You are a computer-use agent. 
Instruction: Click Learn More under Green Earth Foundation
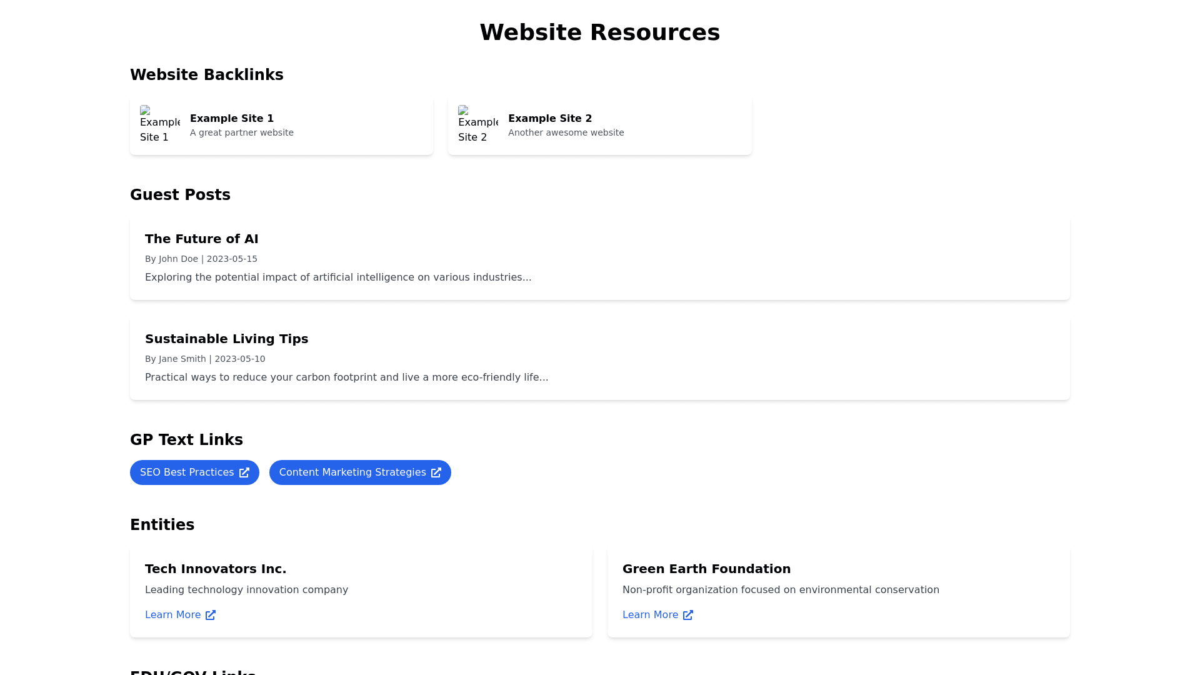pos(650,615)
